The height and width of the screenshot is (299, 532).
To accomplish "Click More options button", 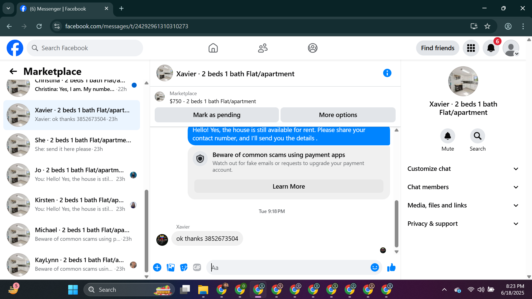I will point(338,115).
